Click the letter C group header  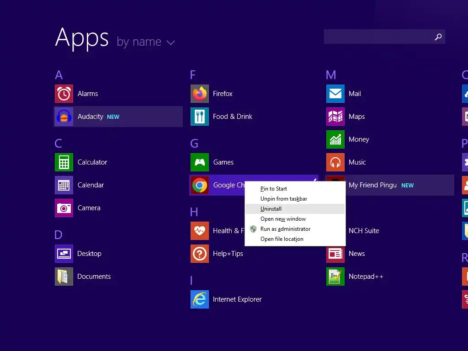click(x=58, y=144)
